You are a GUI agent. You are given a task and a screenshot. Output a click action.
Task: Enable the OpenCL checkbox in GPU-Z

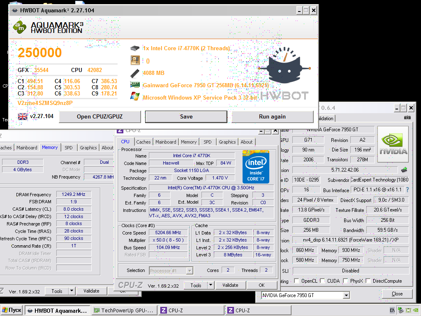[297, 281]
